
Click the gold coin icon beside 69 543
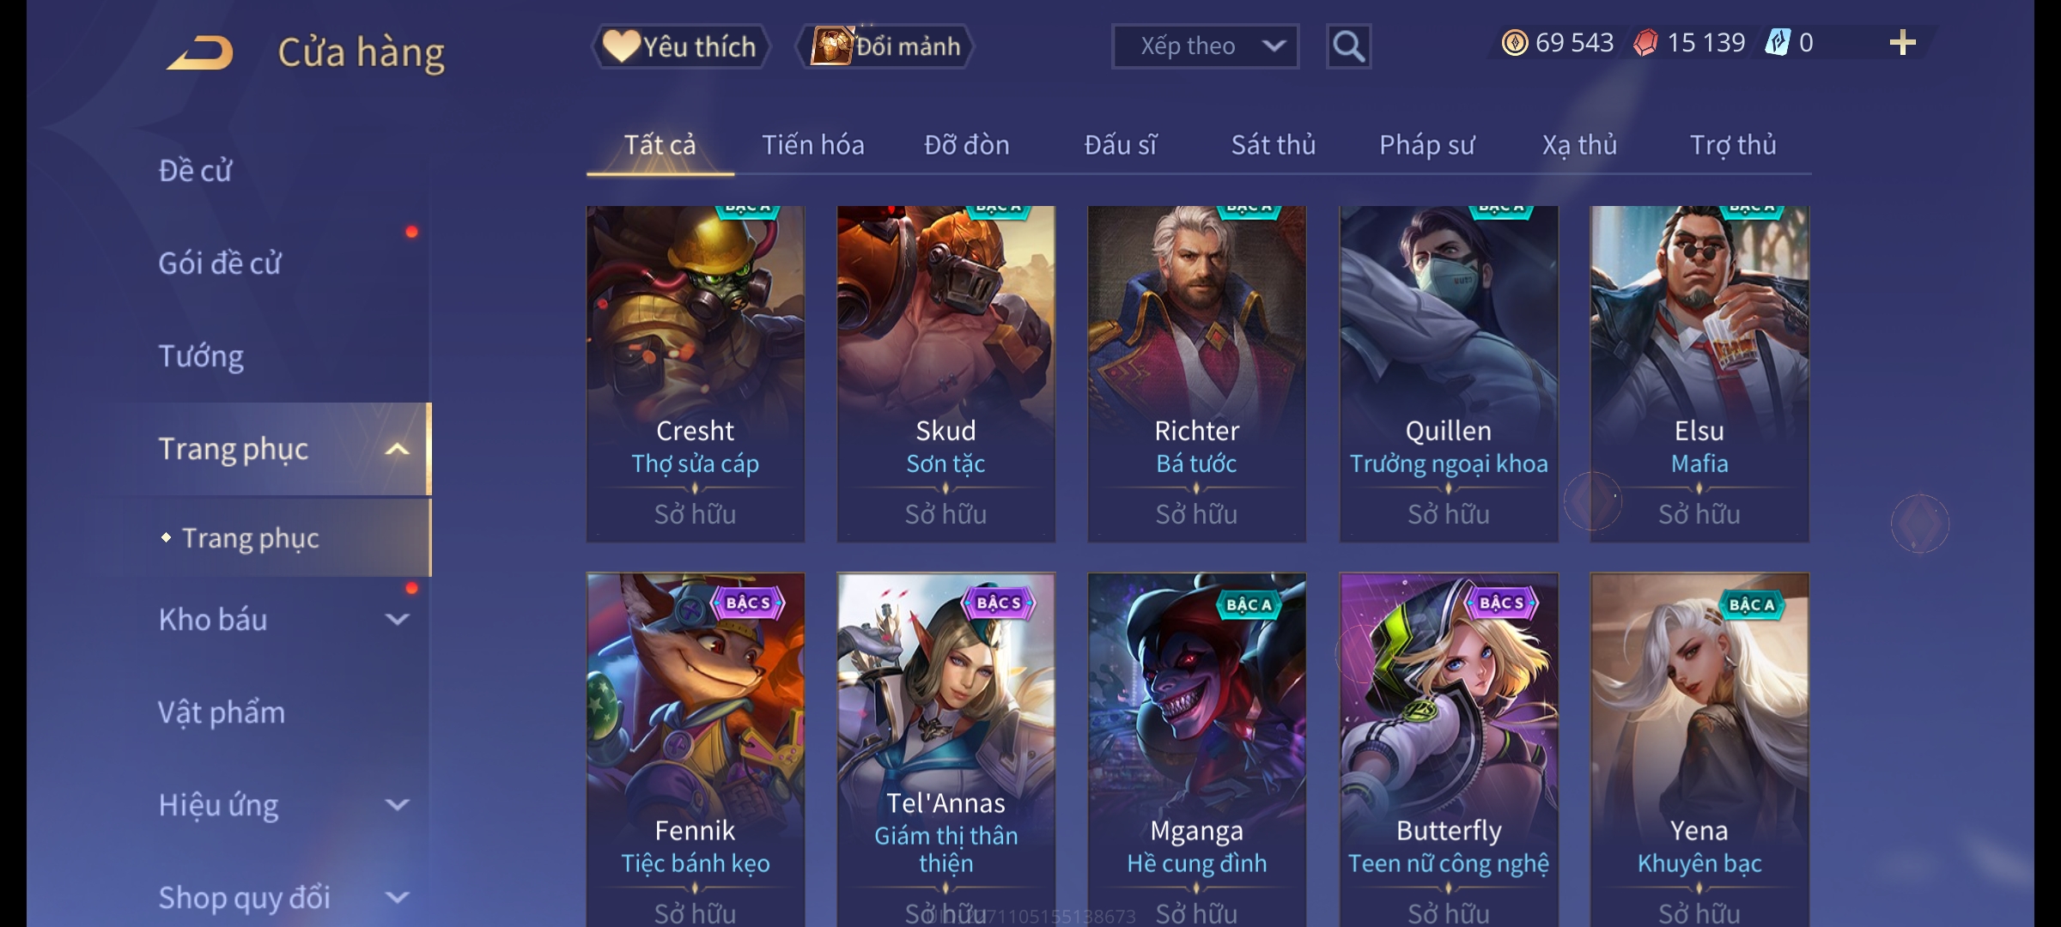[1515, 43]
